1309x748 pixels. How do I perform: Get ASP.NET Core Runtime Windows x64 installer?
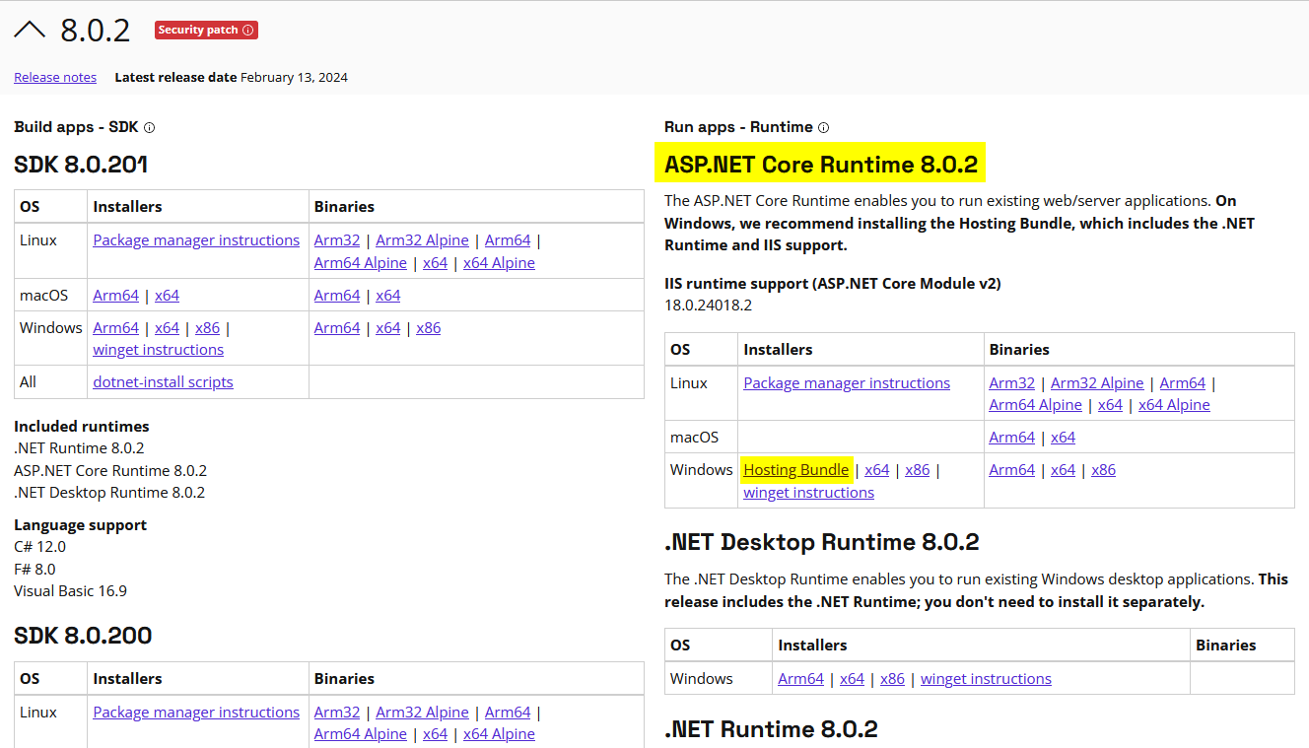[x=877, y=470]
